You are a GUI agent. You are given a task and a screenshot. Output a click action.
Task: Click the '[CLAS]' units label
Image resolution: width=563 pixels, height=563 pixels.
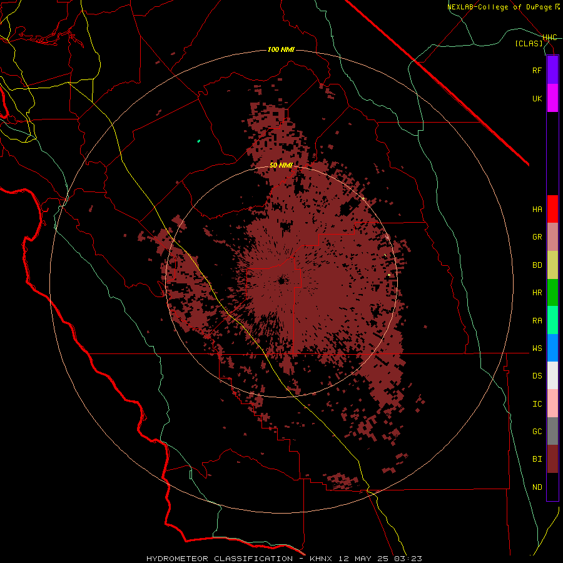coord(529,43)
